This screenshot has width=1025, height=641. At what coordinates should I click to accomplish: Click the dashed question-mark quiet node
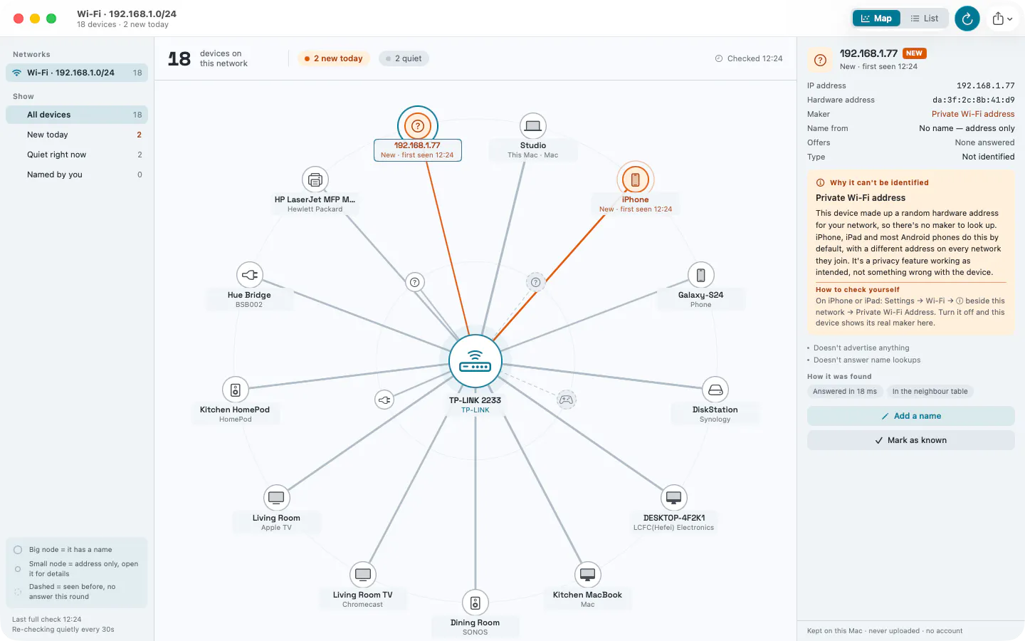tap(536, 282)
